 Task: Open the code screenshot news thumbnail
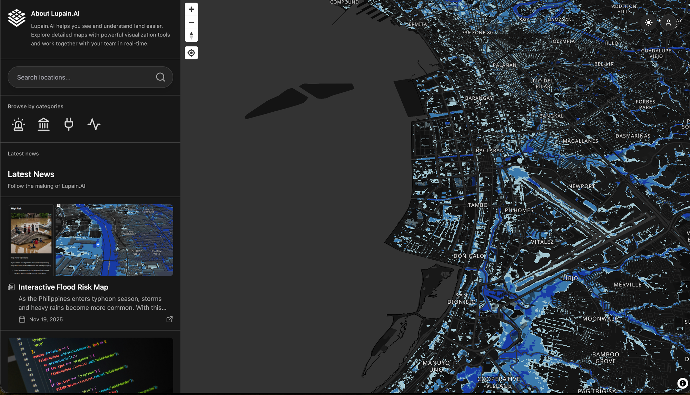point(90,365)
